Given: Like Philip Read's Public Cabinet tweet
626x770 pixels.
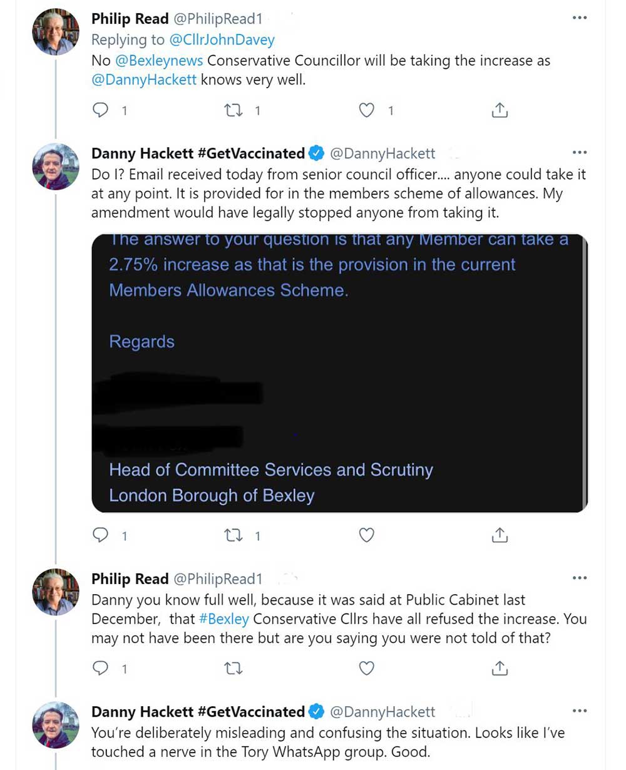Looking at the screenshot, I should tap(367, 669).
